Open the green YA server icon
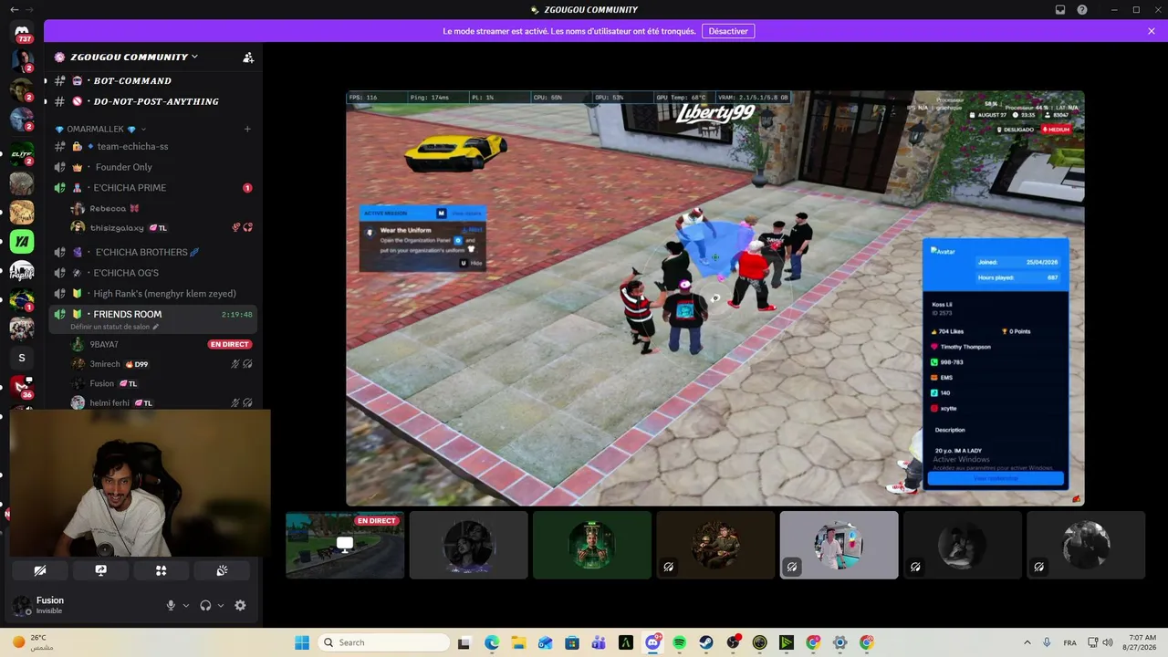The width and height of the screenshot is (1168, 657). 22,242
